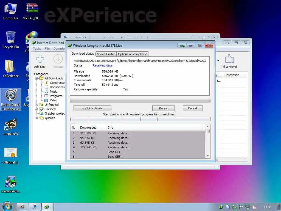
Task: Click the connections progress segment bar
Action: (x=140, y=119)
